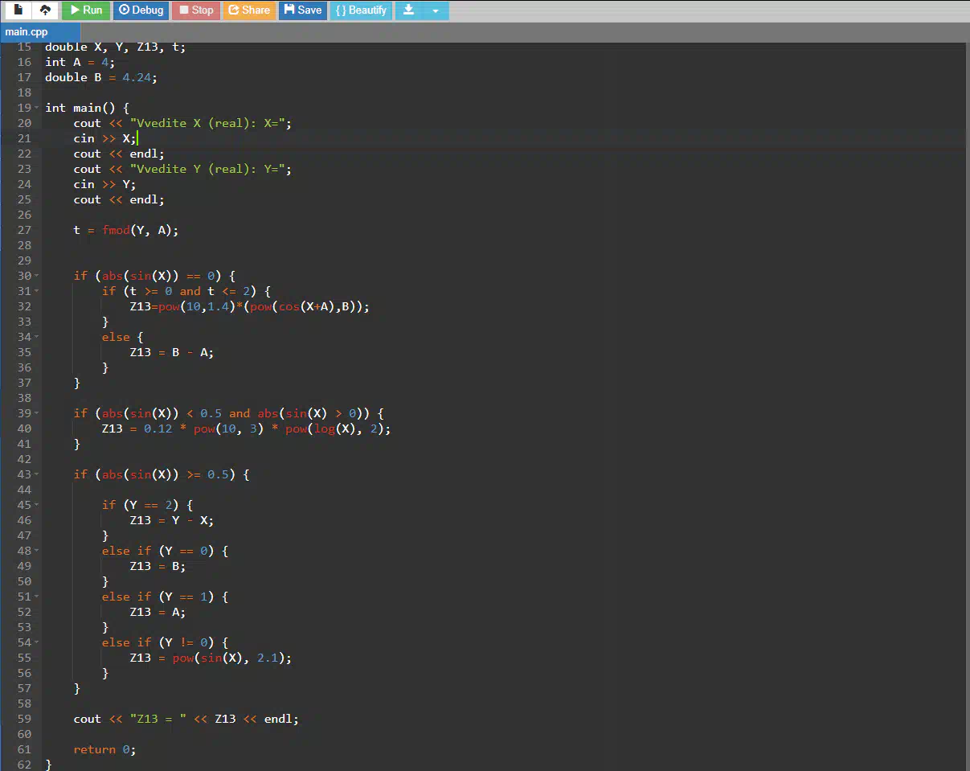Click the line "Z13 = A;"
The image size is (970, 771).
[x=158, y=612]
